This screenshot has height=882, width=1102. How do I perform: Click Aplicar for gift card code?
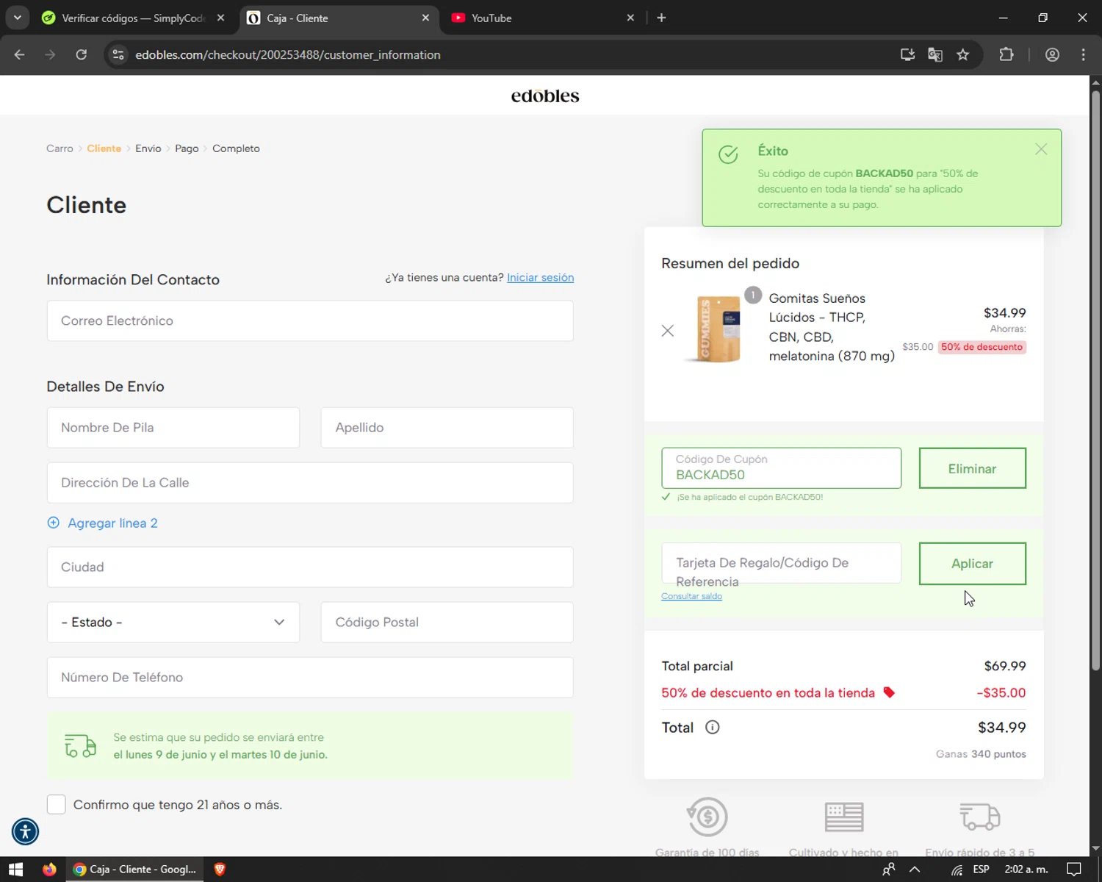pyautogui.click(x=972, y=564)
